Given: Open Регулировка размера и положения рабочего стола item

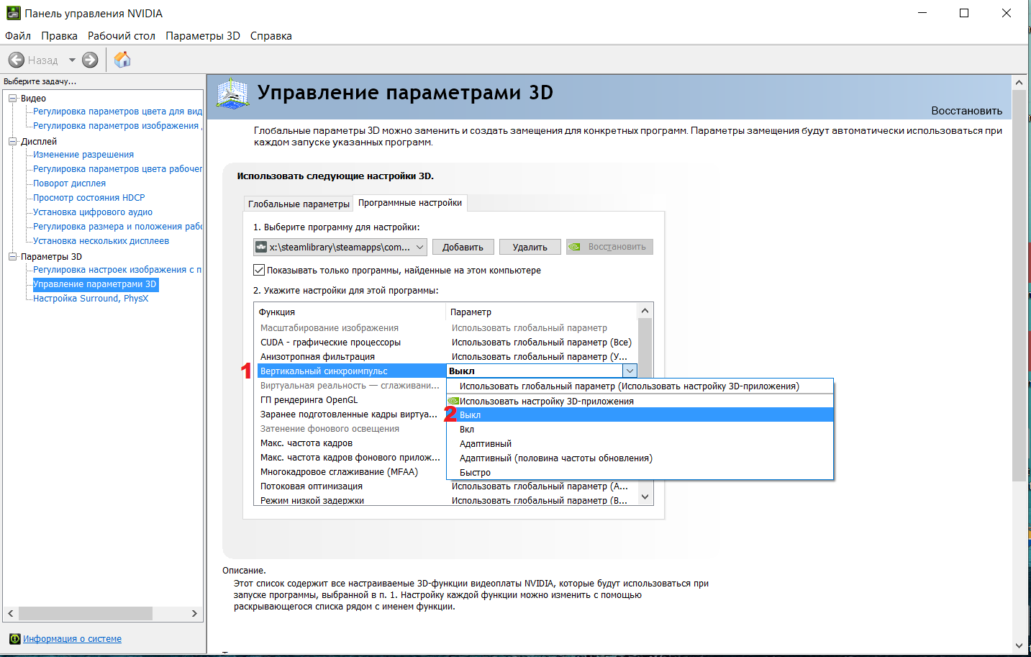Looking at the screenshot, I should (117, 227).
